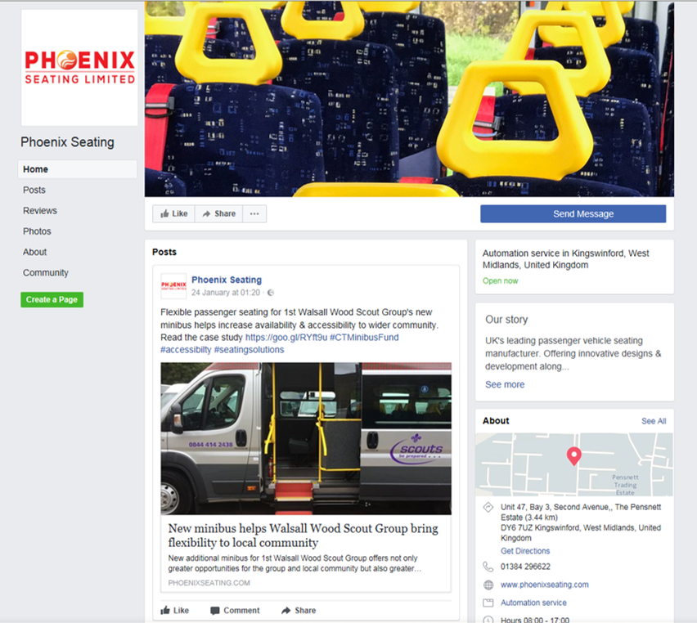Go to the Photos section

[37, 231]
